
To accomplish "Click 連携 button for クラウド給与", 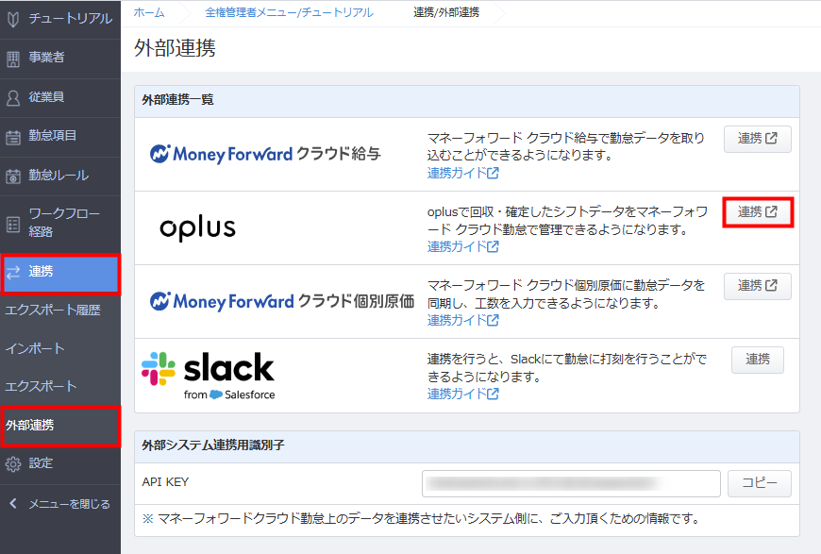I will click(758, 139).
